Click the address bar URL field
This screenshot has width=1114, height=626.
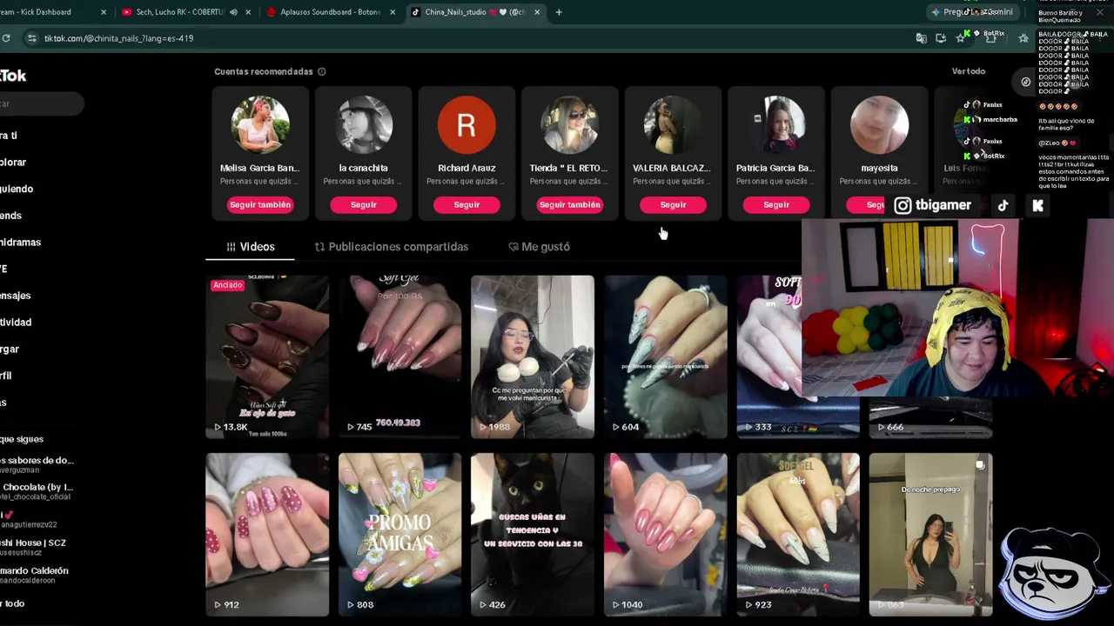click(470, 38)
